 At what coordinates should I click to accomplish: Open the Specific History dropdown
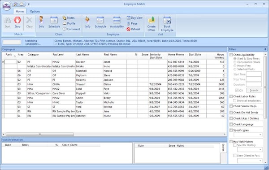tap(260, 150)
